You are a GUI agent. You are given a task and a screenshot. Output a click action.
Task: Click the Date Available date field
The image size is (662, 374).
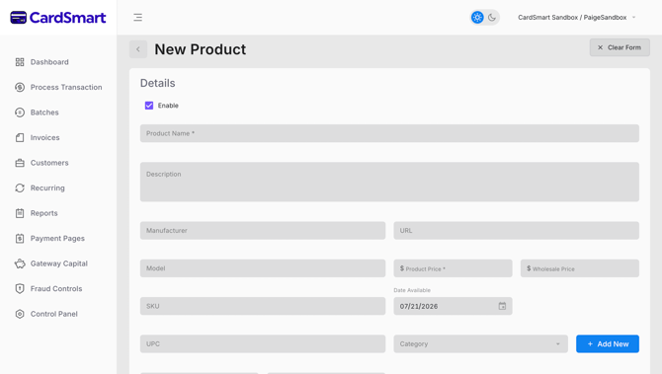[453, 306]
